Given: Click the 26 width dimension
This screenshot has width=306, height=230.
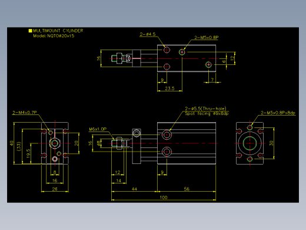Looking at the screenshot, I should click(55, 189).
